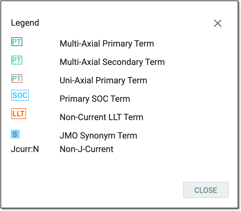The image size is (241, 211).
Task: Click the green-bordered PT Multi-Axial Secondary icon
Action: pos(17,60)
